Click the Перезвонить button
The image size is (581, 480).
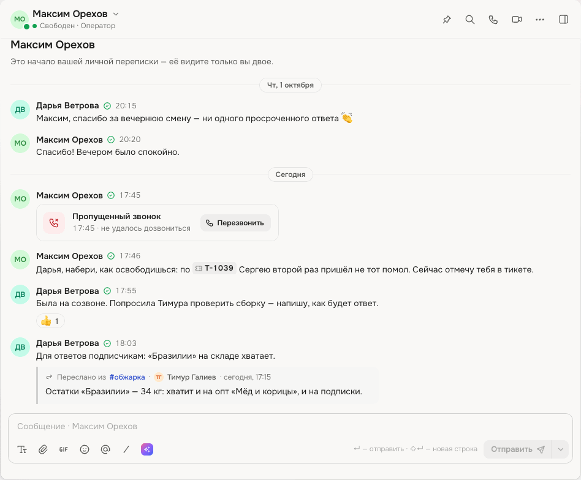236,223
